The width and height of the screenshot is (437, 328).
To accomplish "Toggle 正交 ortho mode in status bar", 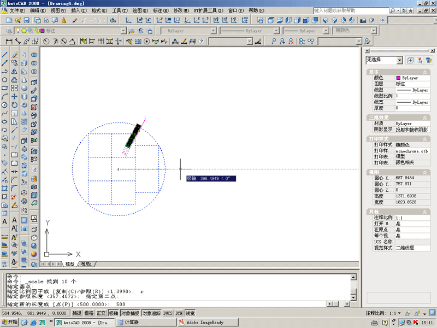I will click(101, 313).
